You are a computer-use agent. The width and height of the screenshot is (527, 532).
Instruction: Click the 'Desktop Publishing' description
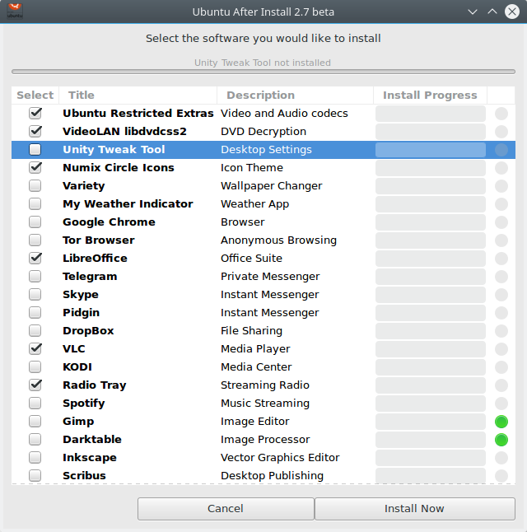click(x=272, y=476)
